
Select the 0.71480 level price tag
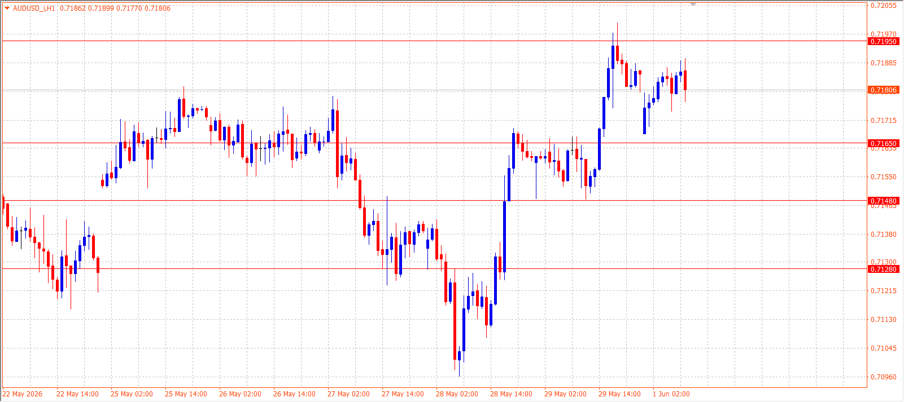tap(883, 201)
